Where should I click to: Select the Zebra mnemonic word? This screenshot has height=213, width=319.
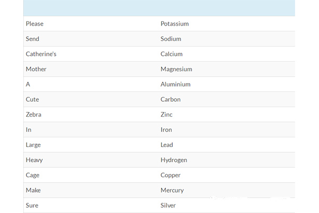click(x=33, y=114)
